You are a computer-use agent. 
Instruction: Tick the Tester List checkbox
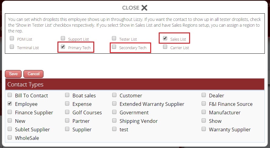pyautogui.click(x=114, y=39)
